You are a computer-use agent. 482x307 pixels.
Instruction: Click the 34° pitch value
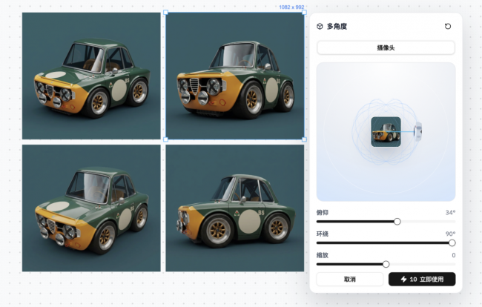click(x=450, y=212)
